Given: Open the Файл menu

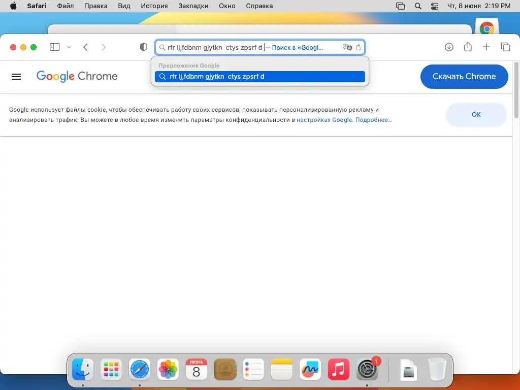Looking at the screenshot, I should (x=66, y=6).
